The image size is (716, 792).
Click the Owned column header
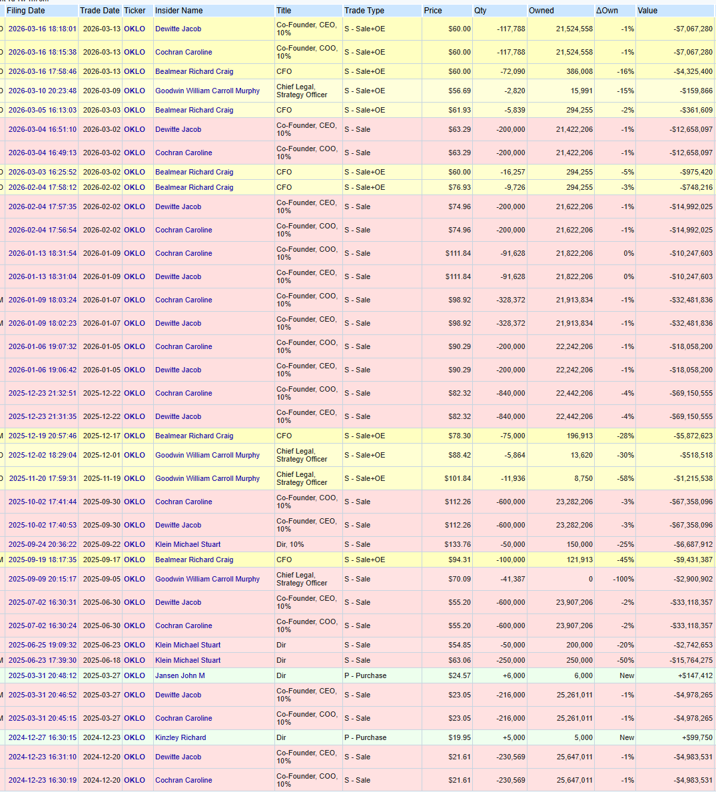coord(541,11)
